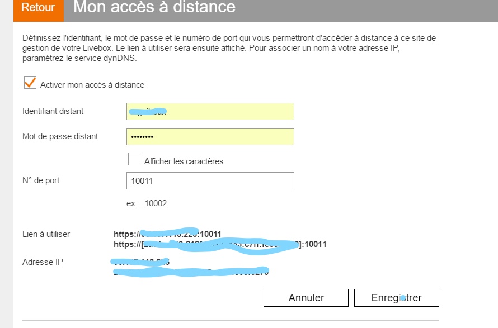Click the Lien à utiliser label

tap(46, 234)
